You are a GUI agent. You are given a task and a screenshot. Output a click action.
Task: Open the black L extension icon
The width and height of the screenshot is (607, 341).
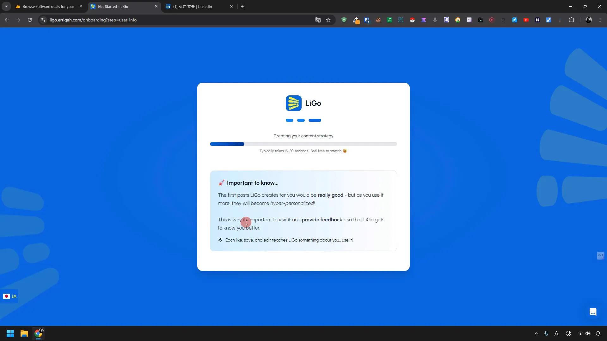(481, 20)
